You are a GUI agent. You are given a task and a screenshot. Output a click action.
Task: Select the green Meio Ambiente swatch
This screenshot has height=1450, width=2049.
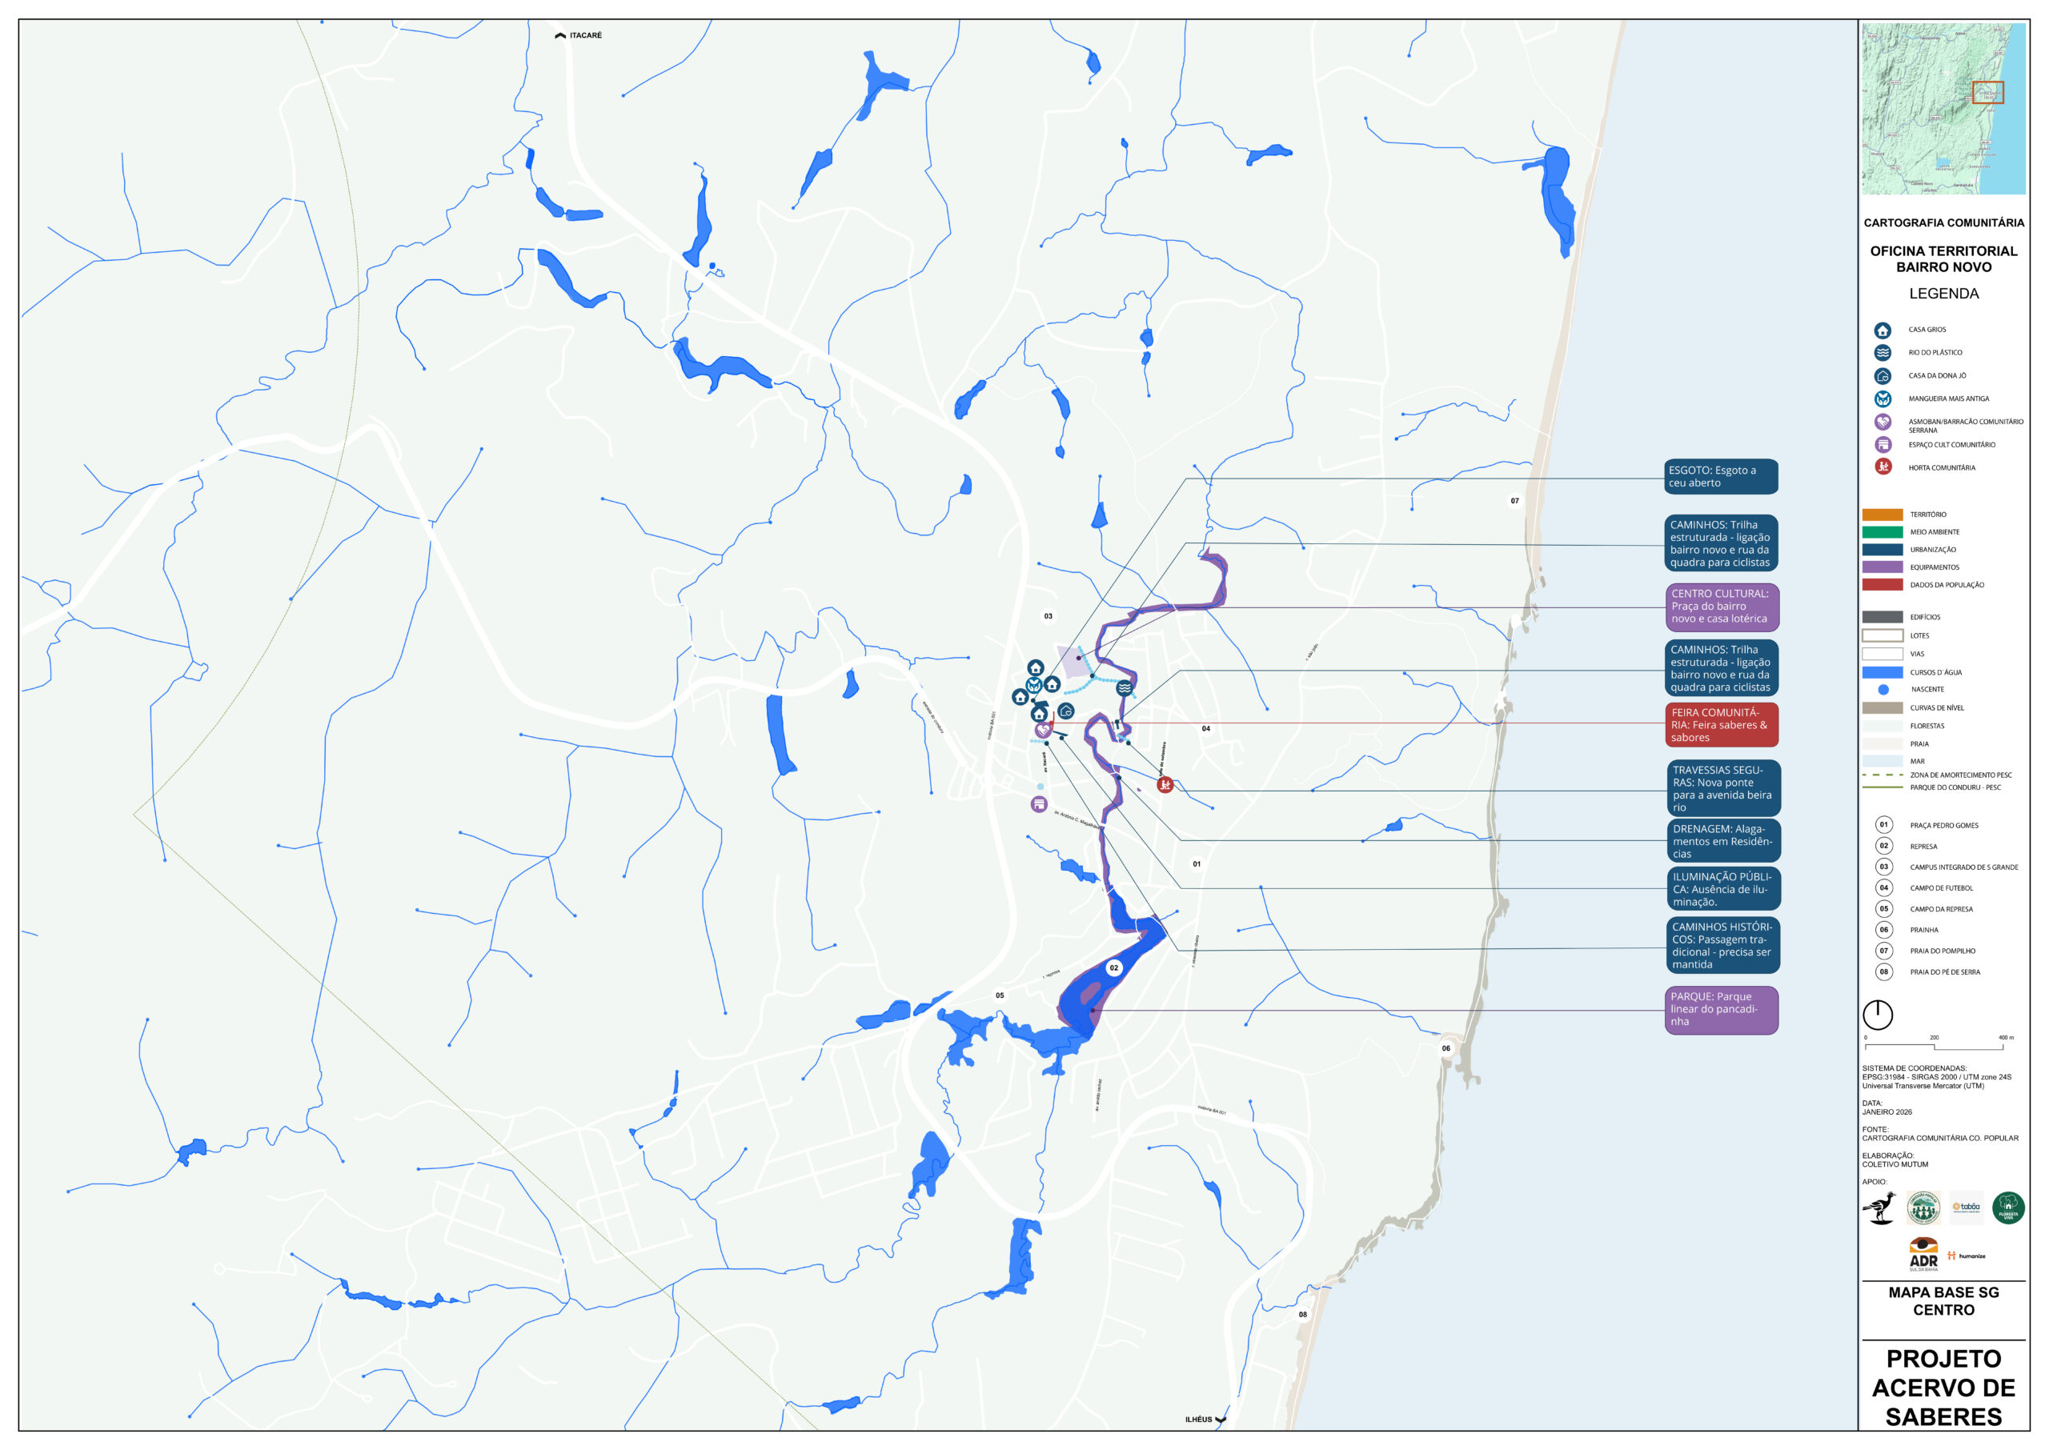click(x=1882, y=532)
